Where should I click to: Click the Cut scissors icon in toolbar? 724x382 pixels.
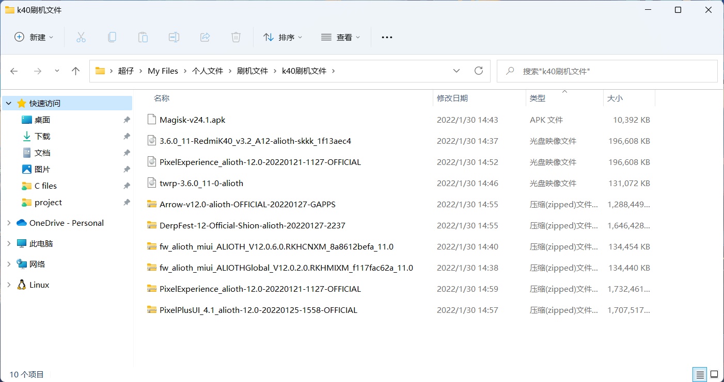pyautogui.click(x=81, y=37)
